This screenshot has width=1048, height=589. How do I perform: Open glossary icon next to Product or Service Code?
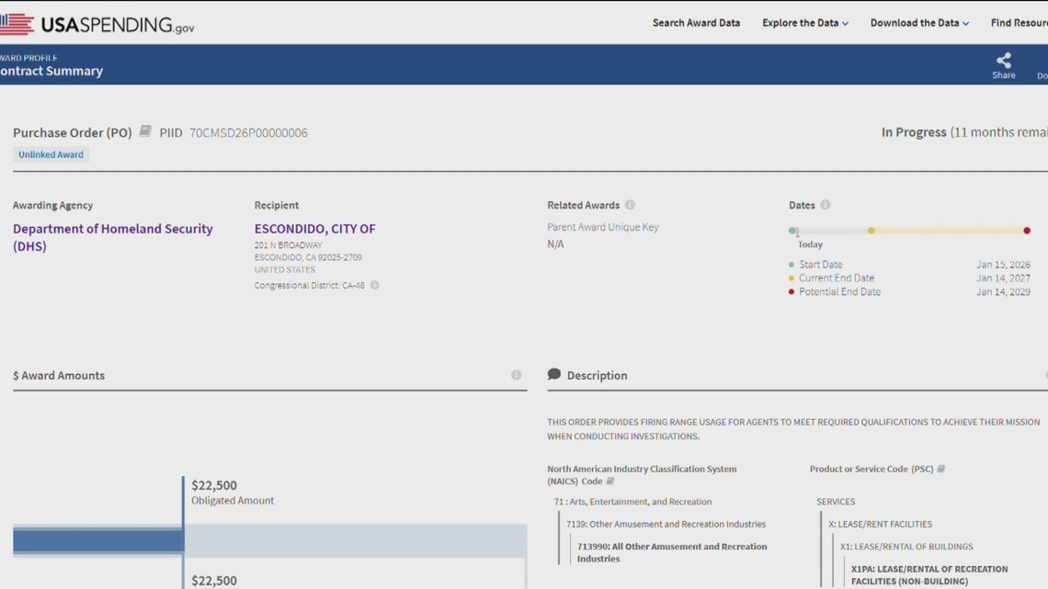941,469
